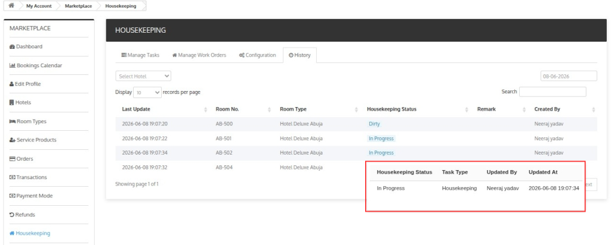This screenshot has height=245, width=611.
Task: Click the Hotels building icon
Action: click(x=12, y=103)
